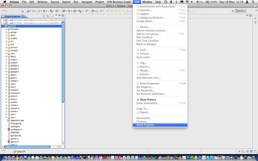Click the Debug bug icon in toolbar
This screenshot has height=161, width=258.
tap(69, 11)
